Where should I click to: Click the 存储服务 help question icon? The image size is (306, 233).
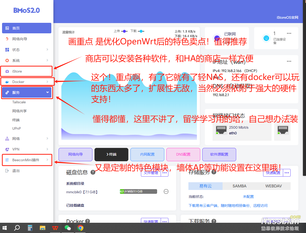(214, 172)
